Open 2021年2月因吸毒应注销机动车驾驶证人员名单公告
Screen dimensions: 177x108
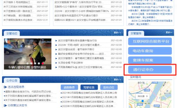coord(89,93)
